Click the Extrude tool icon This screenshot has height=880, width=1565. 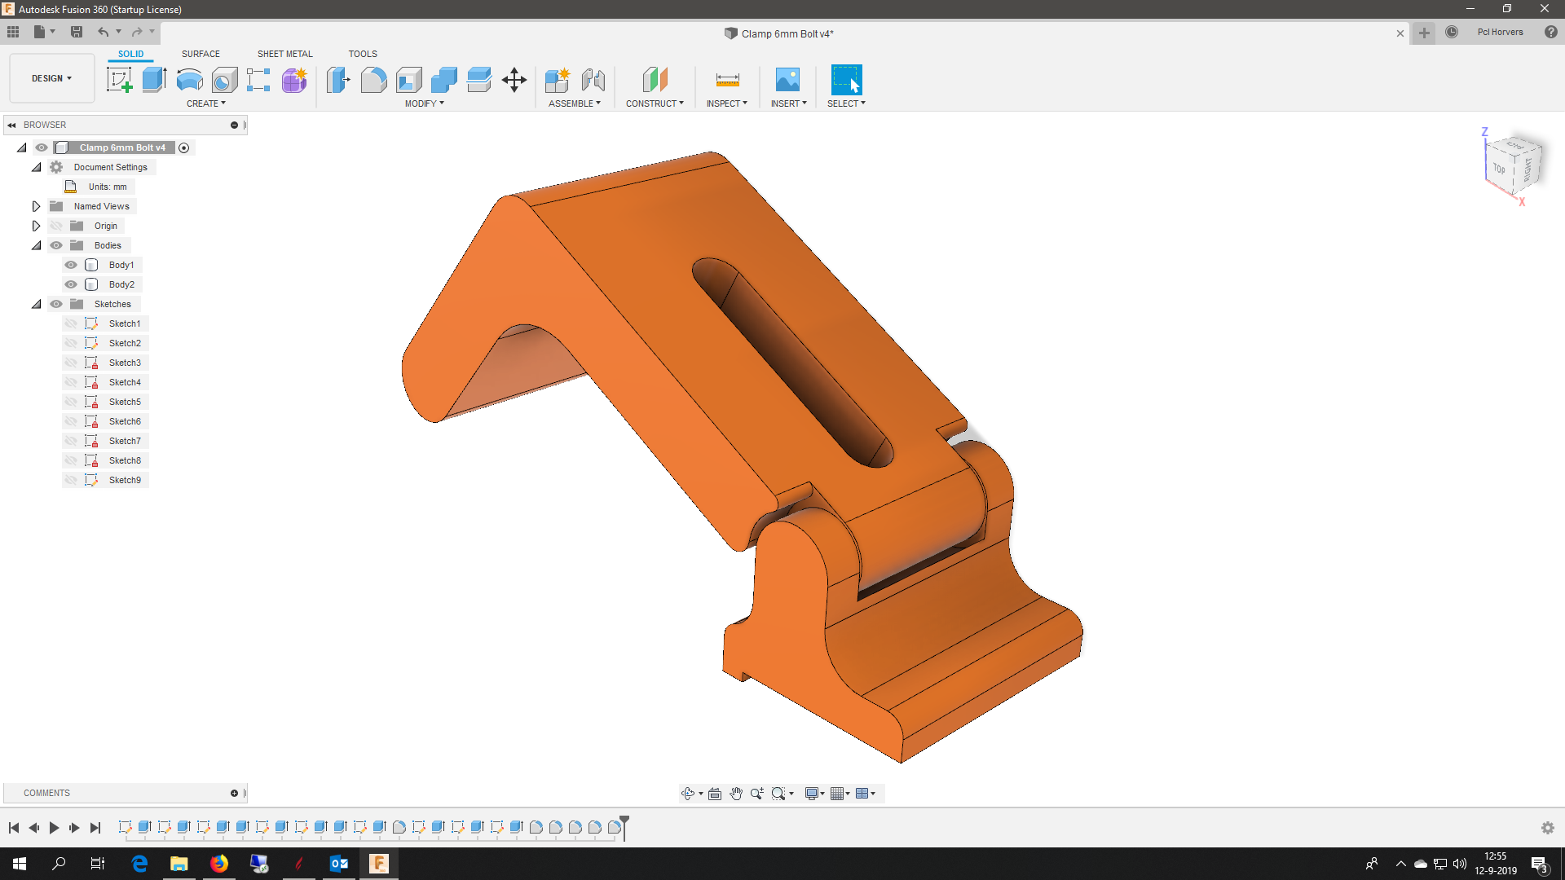coord(154,80)
